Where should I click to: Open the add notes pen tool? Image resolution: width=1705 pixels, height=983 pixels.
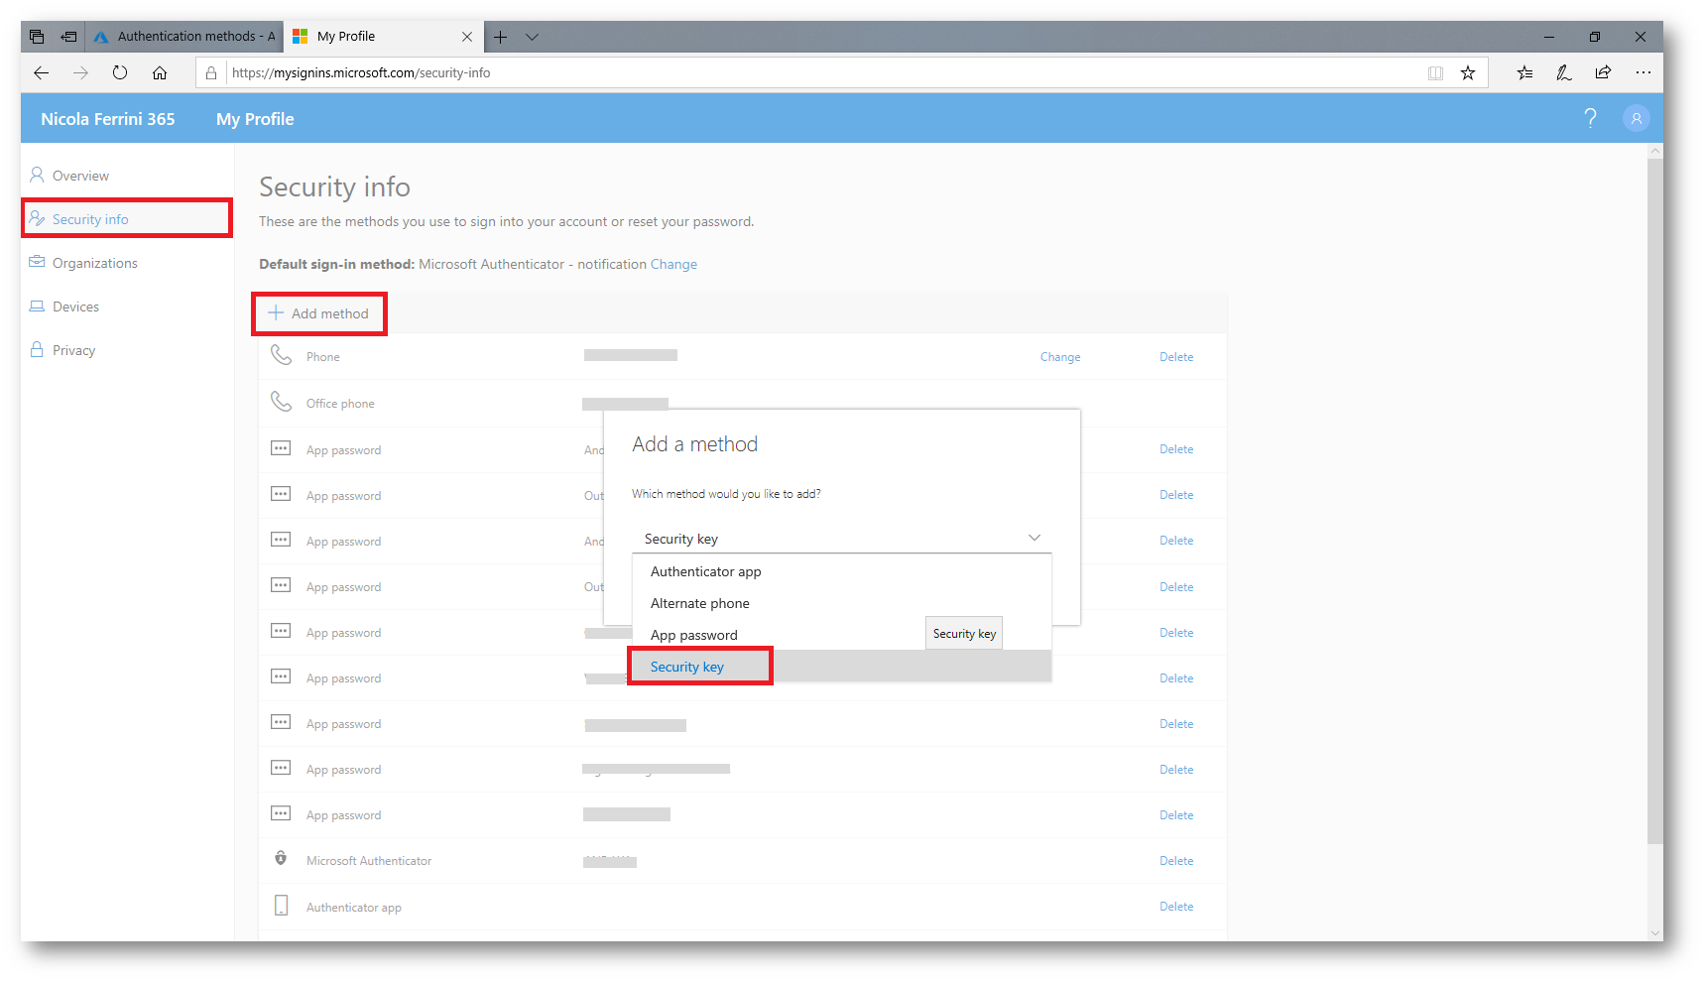tap(1564, 72)
